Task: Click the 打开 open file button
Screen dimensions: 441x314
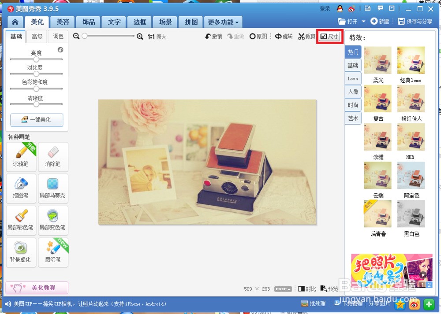Action: [x=348, y=21]
